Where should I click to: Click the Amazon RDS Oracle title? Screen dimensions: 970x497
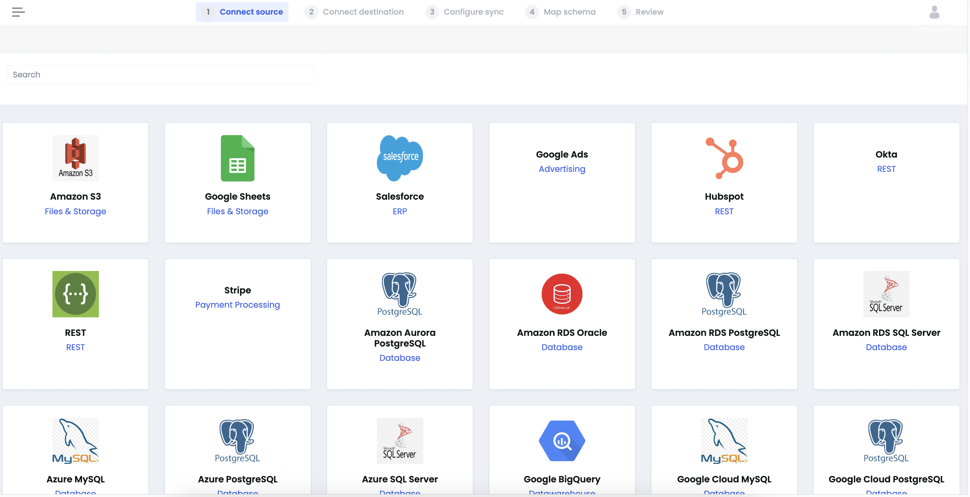562,333
